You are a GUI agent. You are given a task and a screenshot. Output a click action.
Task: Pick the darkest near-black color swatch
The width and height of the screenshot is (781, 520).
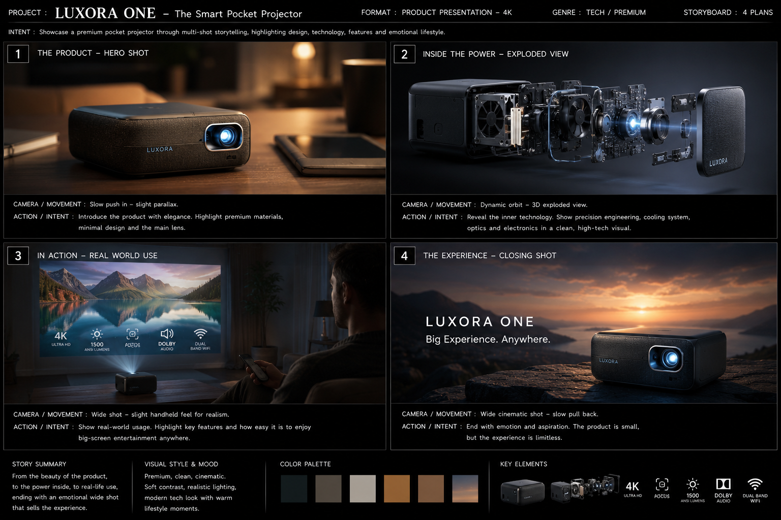pyautogui.click(x=294, y=489)
